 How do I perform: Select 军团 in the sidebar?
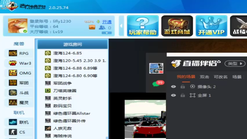tap(19, 83)
